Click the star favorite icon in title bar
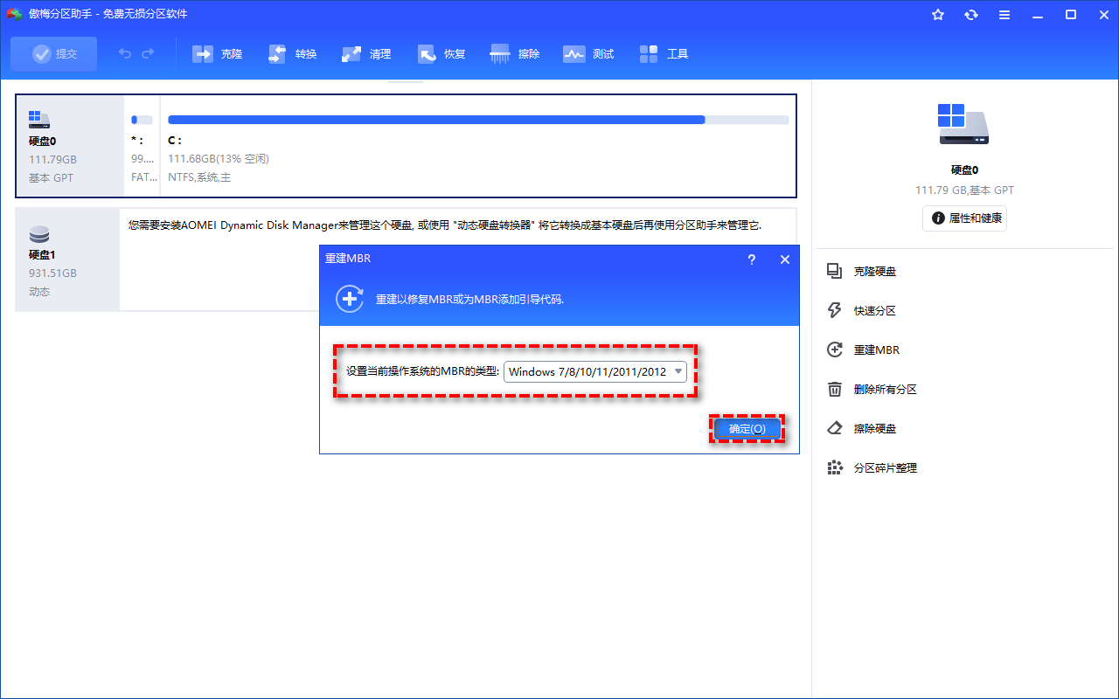The height and width of the screenshot is (699, 1119). click(938, 15)
